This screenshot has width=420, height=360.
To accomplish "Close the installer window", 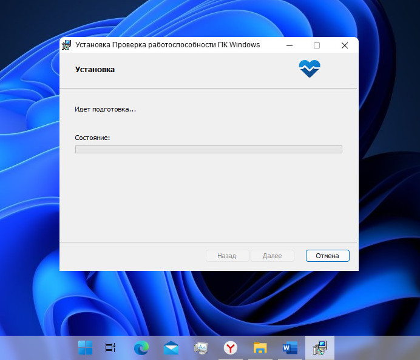I will coord(345,45).
